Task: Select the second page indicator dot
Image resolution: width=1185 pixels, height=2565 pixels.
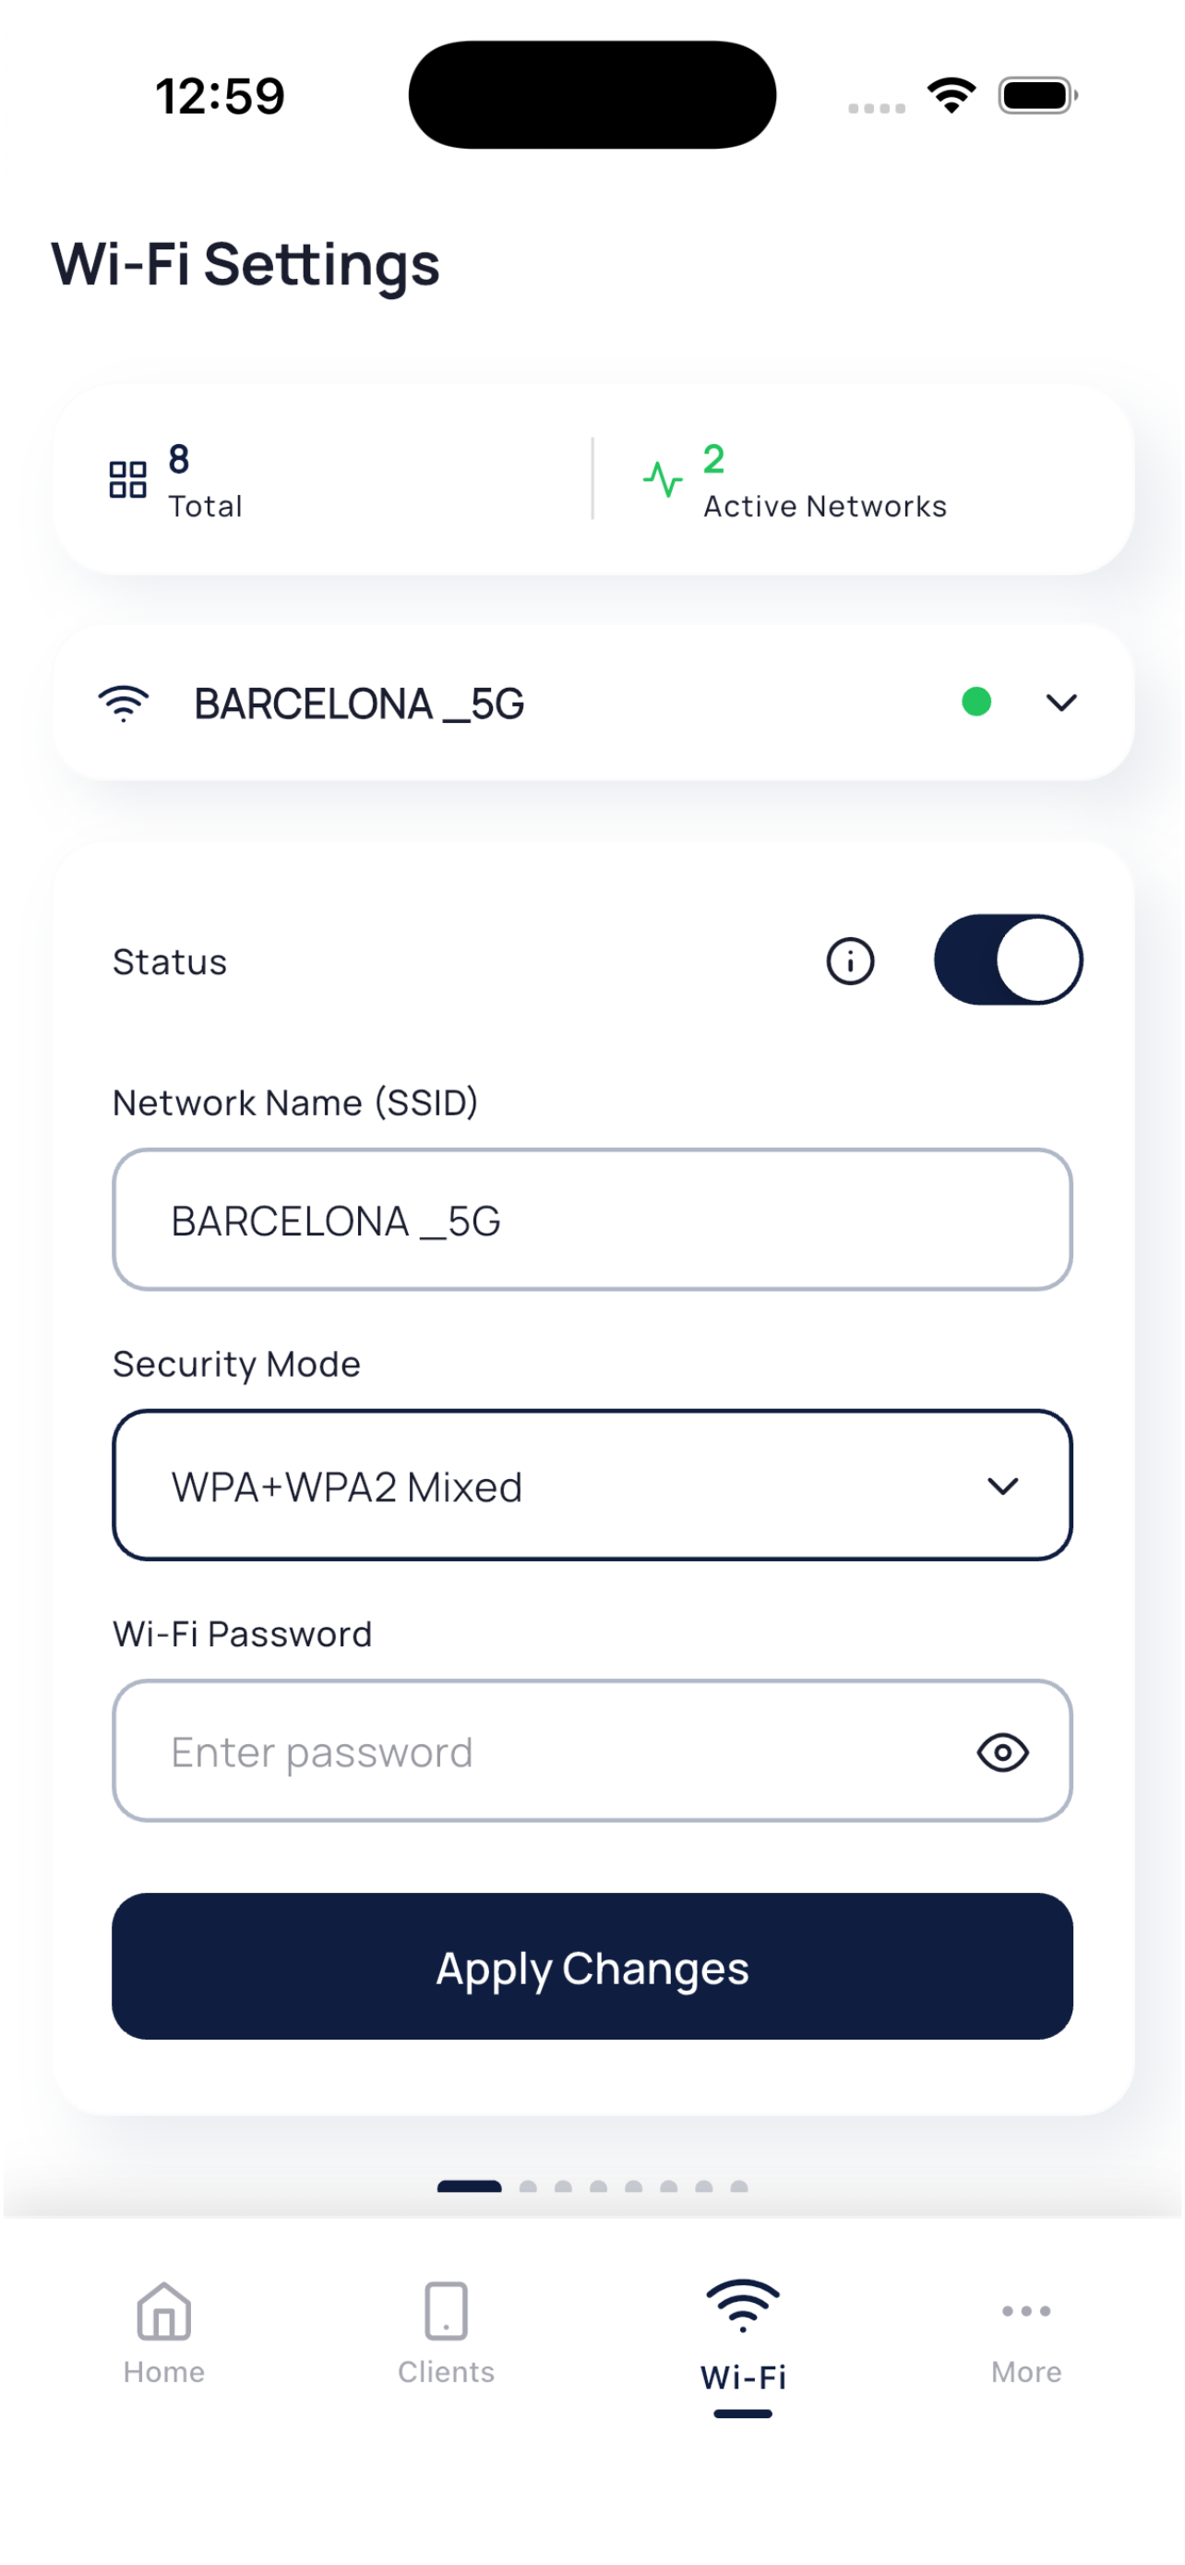Action: [528, 2186]
